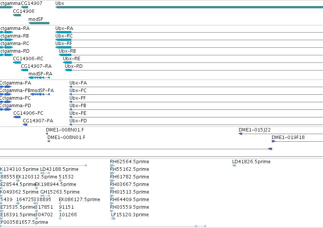Screen dimensions: 323x228
Task: Open transcript ctgamma-RA
Action: tap(15, 28)
